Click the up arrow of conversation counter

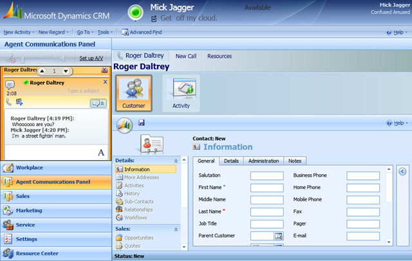(42, 71)
